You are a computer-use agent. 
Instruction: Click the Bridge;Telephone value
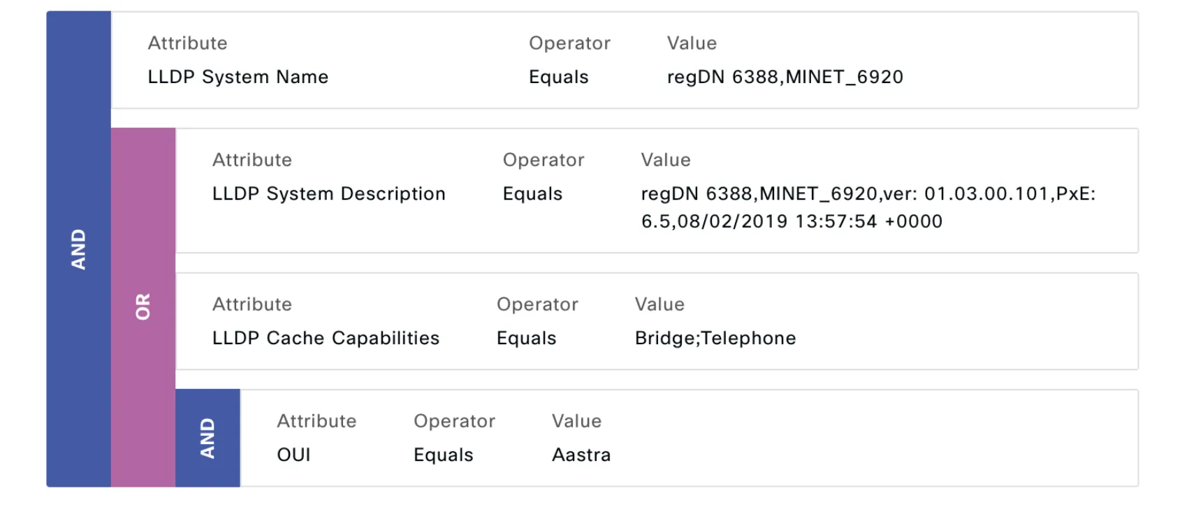point(715,338)
